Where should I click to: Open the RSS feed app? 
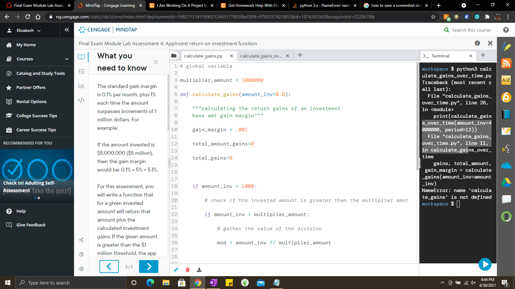pos(506,64)
